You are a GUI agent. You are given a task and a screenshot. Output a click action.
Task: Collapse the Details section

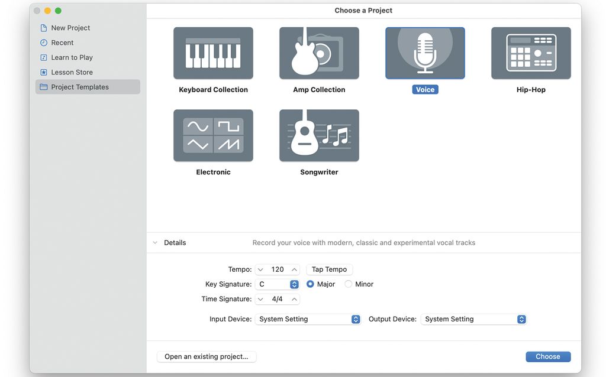pyautogui.click(x=154, y=242)
